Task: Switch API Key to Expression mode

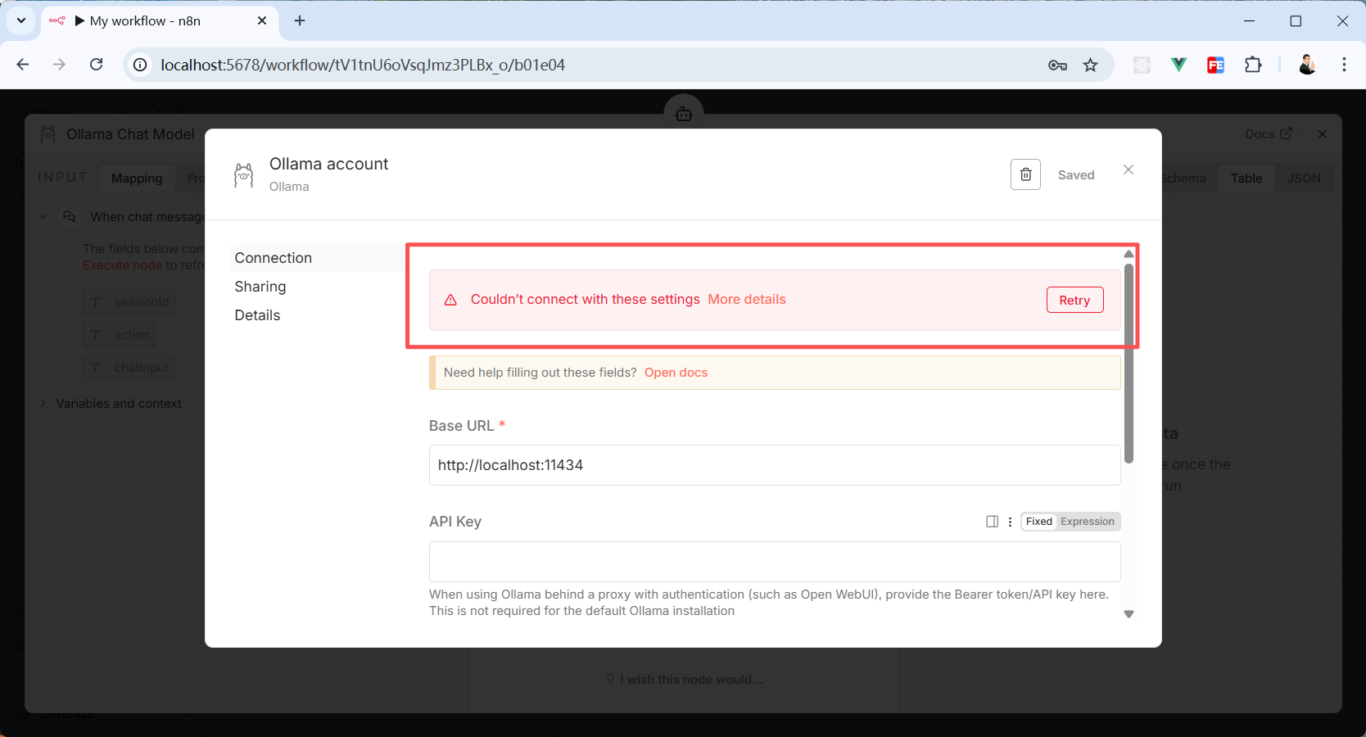Action: (1087, 522)
